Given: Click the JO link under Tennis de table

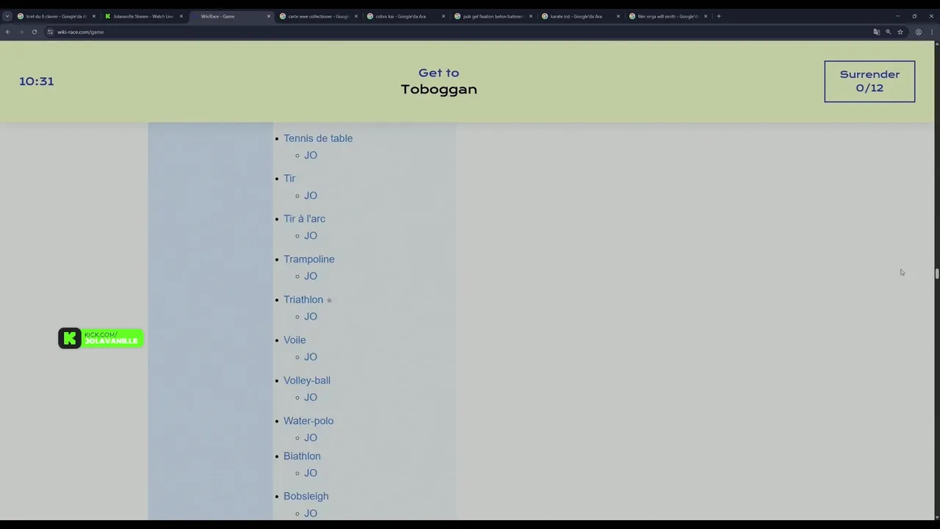Looking at the screenshot, I should pos(311,155).
